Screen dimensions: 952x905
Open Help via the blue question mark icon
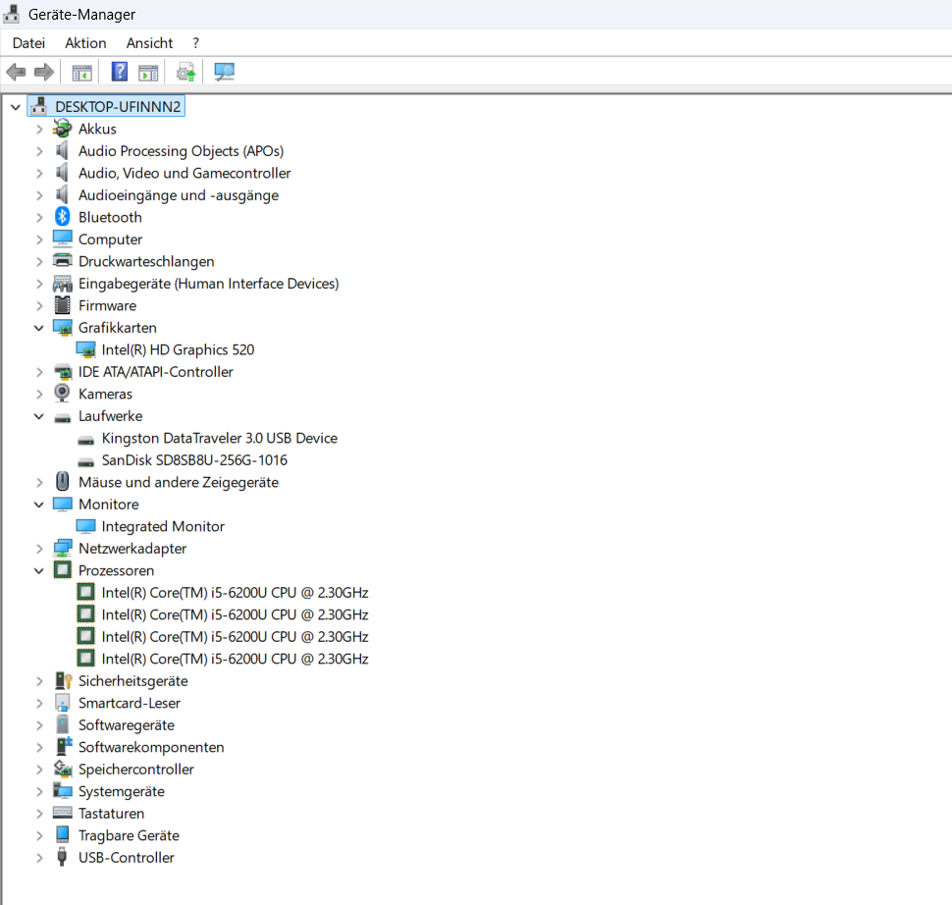(120, 72)
